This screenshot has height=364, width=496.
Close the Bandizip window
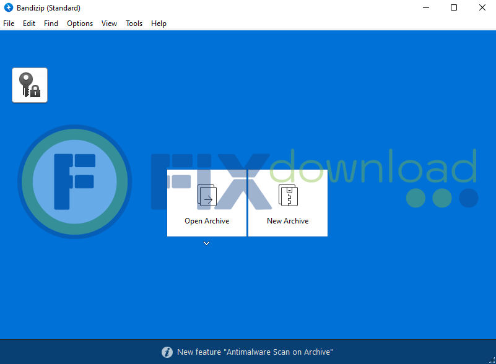pos(482,8)
